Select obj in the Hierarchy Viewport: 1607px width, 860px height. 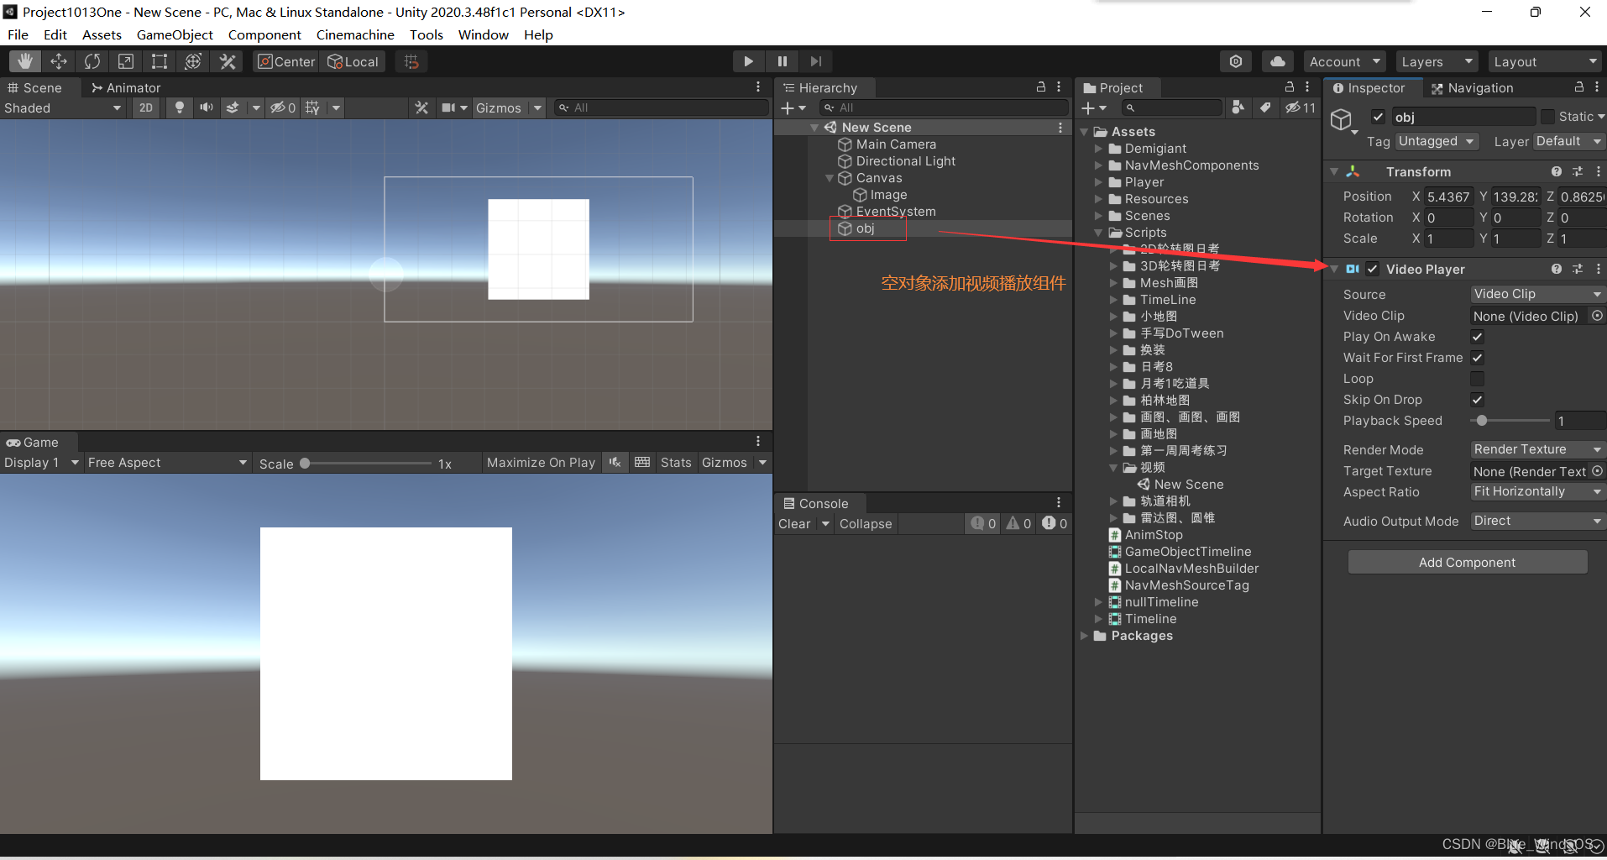coord(866,228)
